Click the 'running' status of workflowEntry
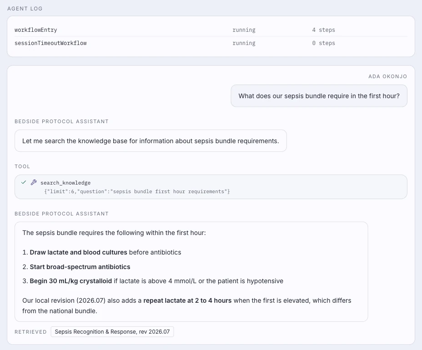Screen dimensions: 422x350 [244, 30]
